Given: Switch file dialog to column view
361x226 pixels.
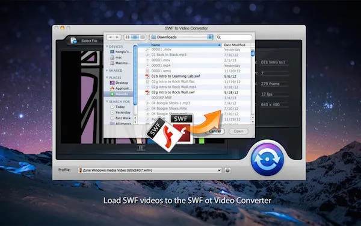Looking at the screenshot, I should click(143, 37).
